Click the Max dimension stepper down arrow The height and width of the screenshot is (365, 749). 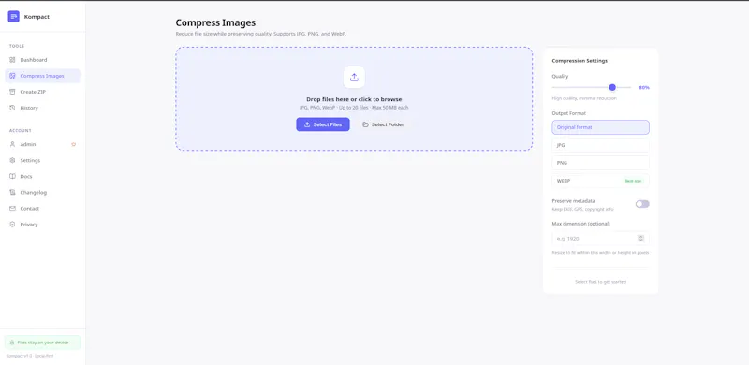(x=641, y=240)
